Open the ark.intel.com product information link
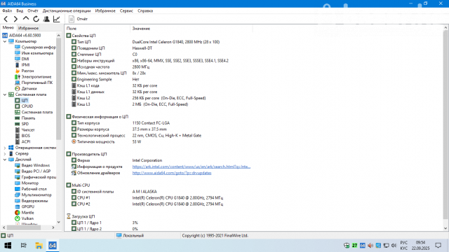Image resolution: width=449 pixels, height=252 pixels. pos(192,167)
